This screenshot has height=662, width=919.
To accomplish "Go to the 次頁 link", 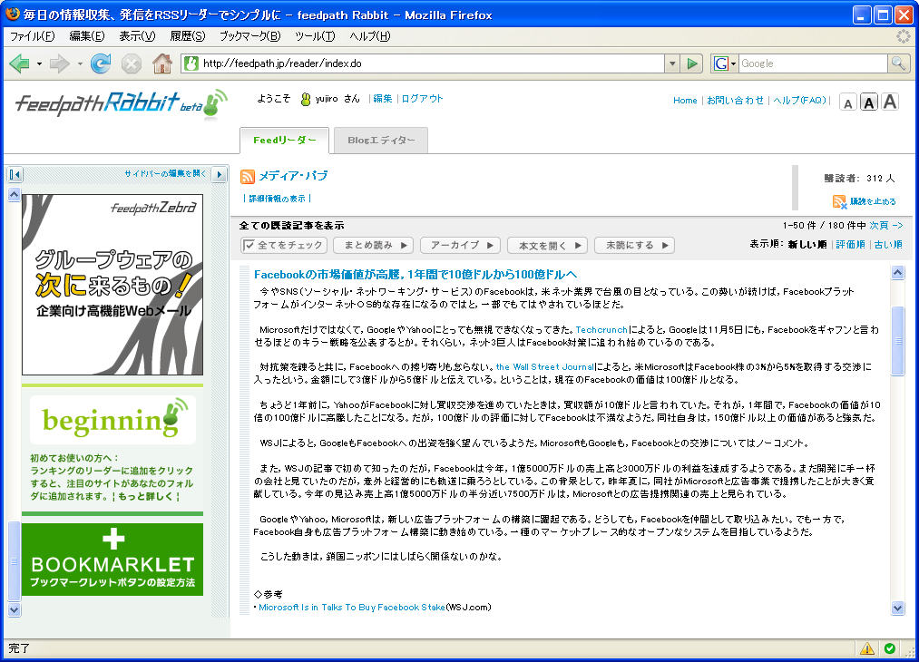I will (885, 225).
